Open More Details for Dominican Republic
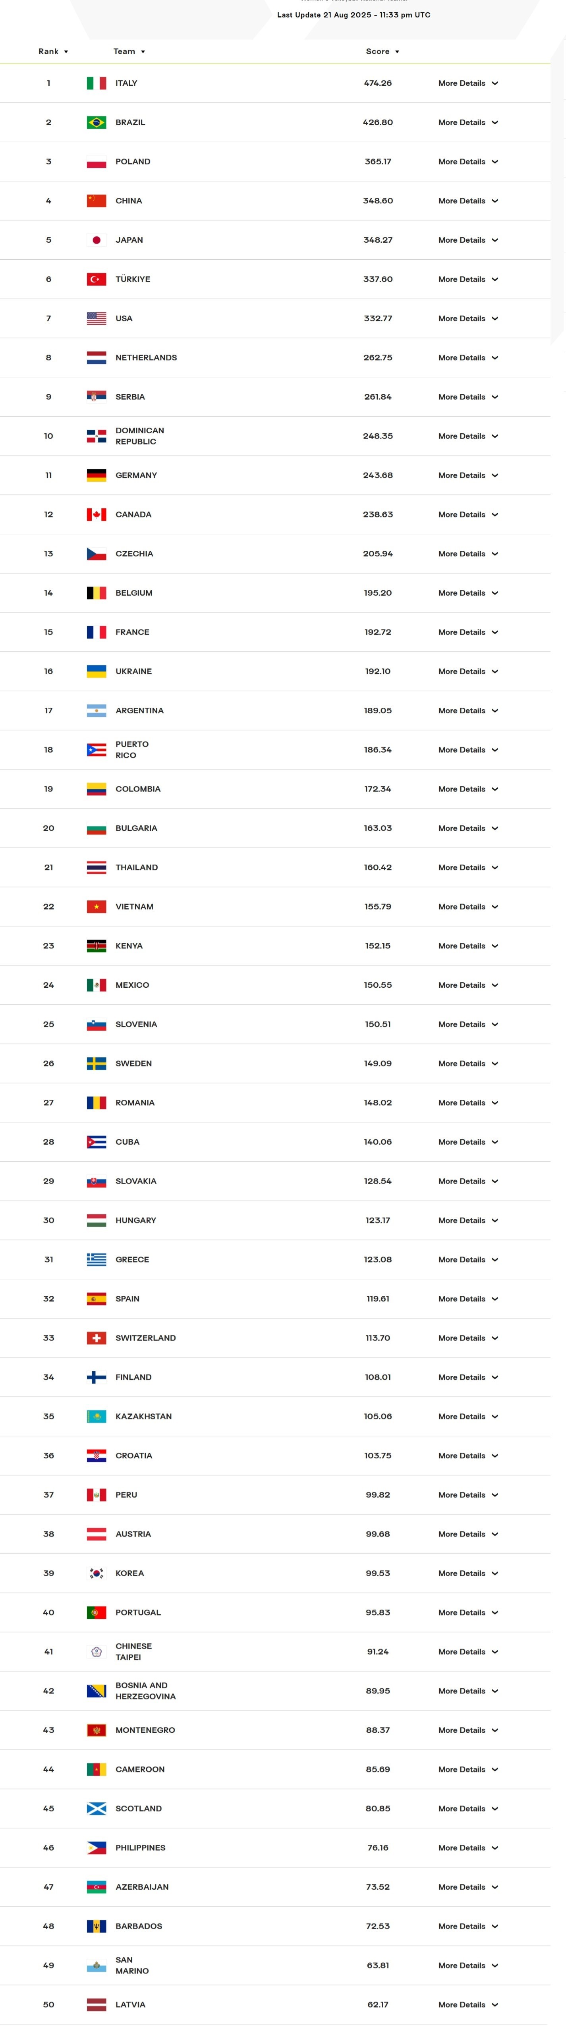This screenshot has height=2031, width=566. 468,436
